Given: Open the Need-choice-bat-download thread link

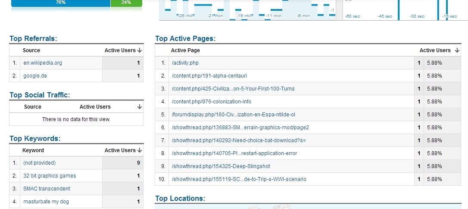Looking at the screenshot, I should pos(239,140).
